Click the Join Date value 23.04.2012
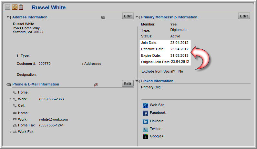Screen dimensions: 257x149 click(179, 43)
